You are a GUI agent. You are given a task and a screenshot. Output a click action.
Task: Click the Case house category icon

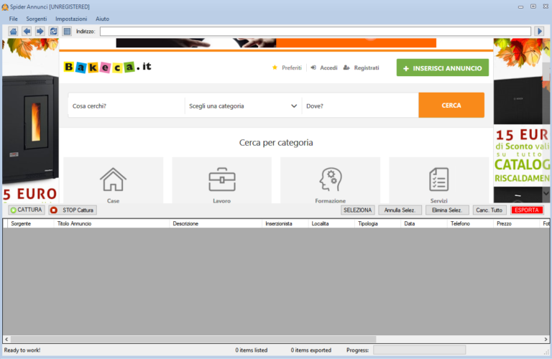pyautogui.click(x=113, y=179)
